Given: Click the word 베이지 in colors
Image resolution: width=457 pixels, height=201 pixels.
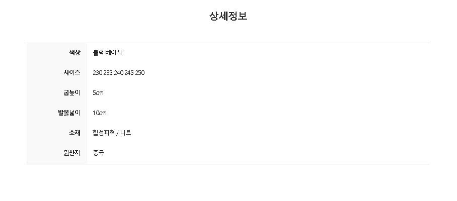Looking at the screenshot, I should (114, 53).
